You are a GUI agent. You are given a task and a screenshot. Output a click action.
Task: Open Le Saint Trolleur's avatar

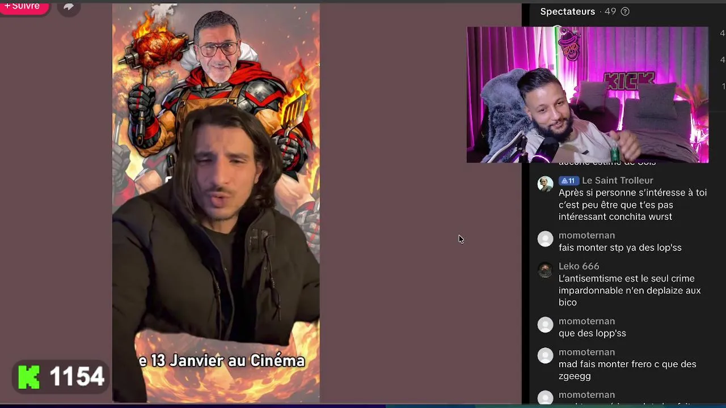(545, 184)
